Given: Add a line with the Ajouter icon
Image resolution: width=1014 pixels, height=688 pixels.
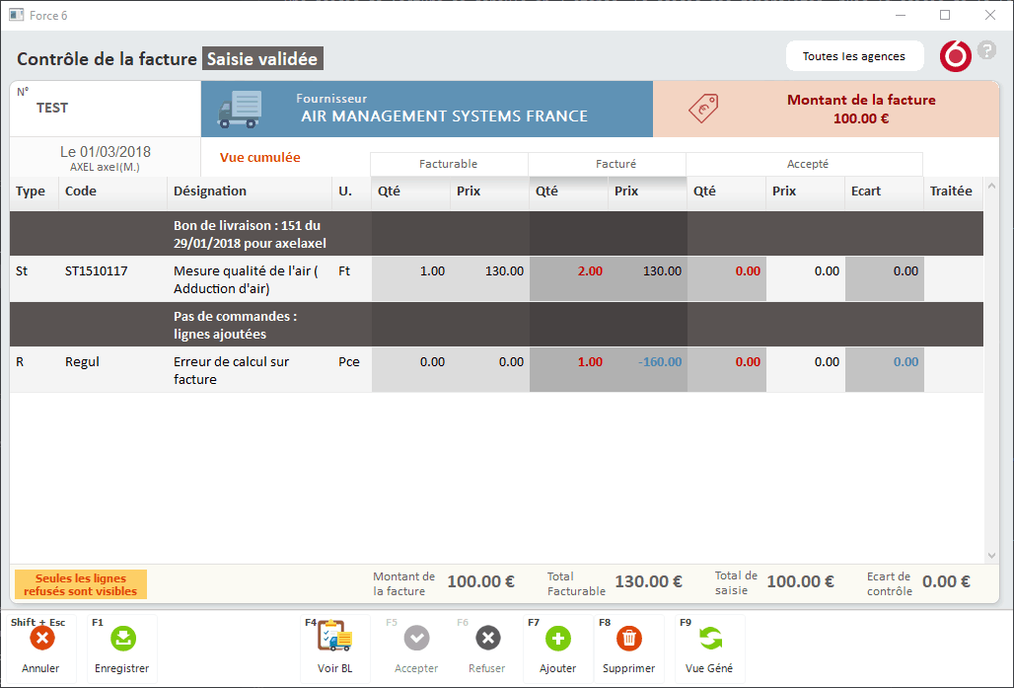Looking at the screenshot, I should point(558,639).
